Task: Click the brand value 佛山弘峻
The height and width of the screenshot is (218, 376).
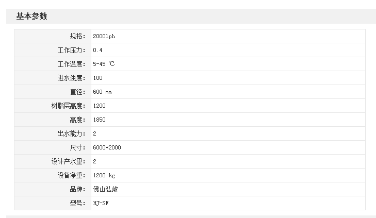Action: coord(106,189)
